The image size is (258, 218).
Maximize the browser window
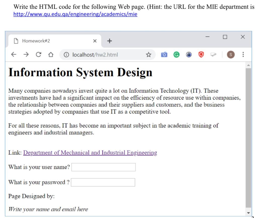225,37
